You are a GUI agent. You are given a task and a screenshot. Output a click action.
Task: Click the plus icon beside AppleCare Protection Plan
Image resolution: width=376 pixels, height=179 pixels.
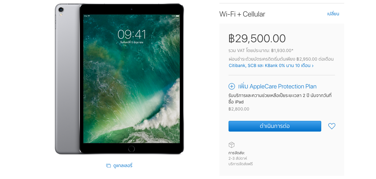click(232, 86)
